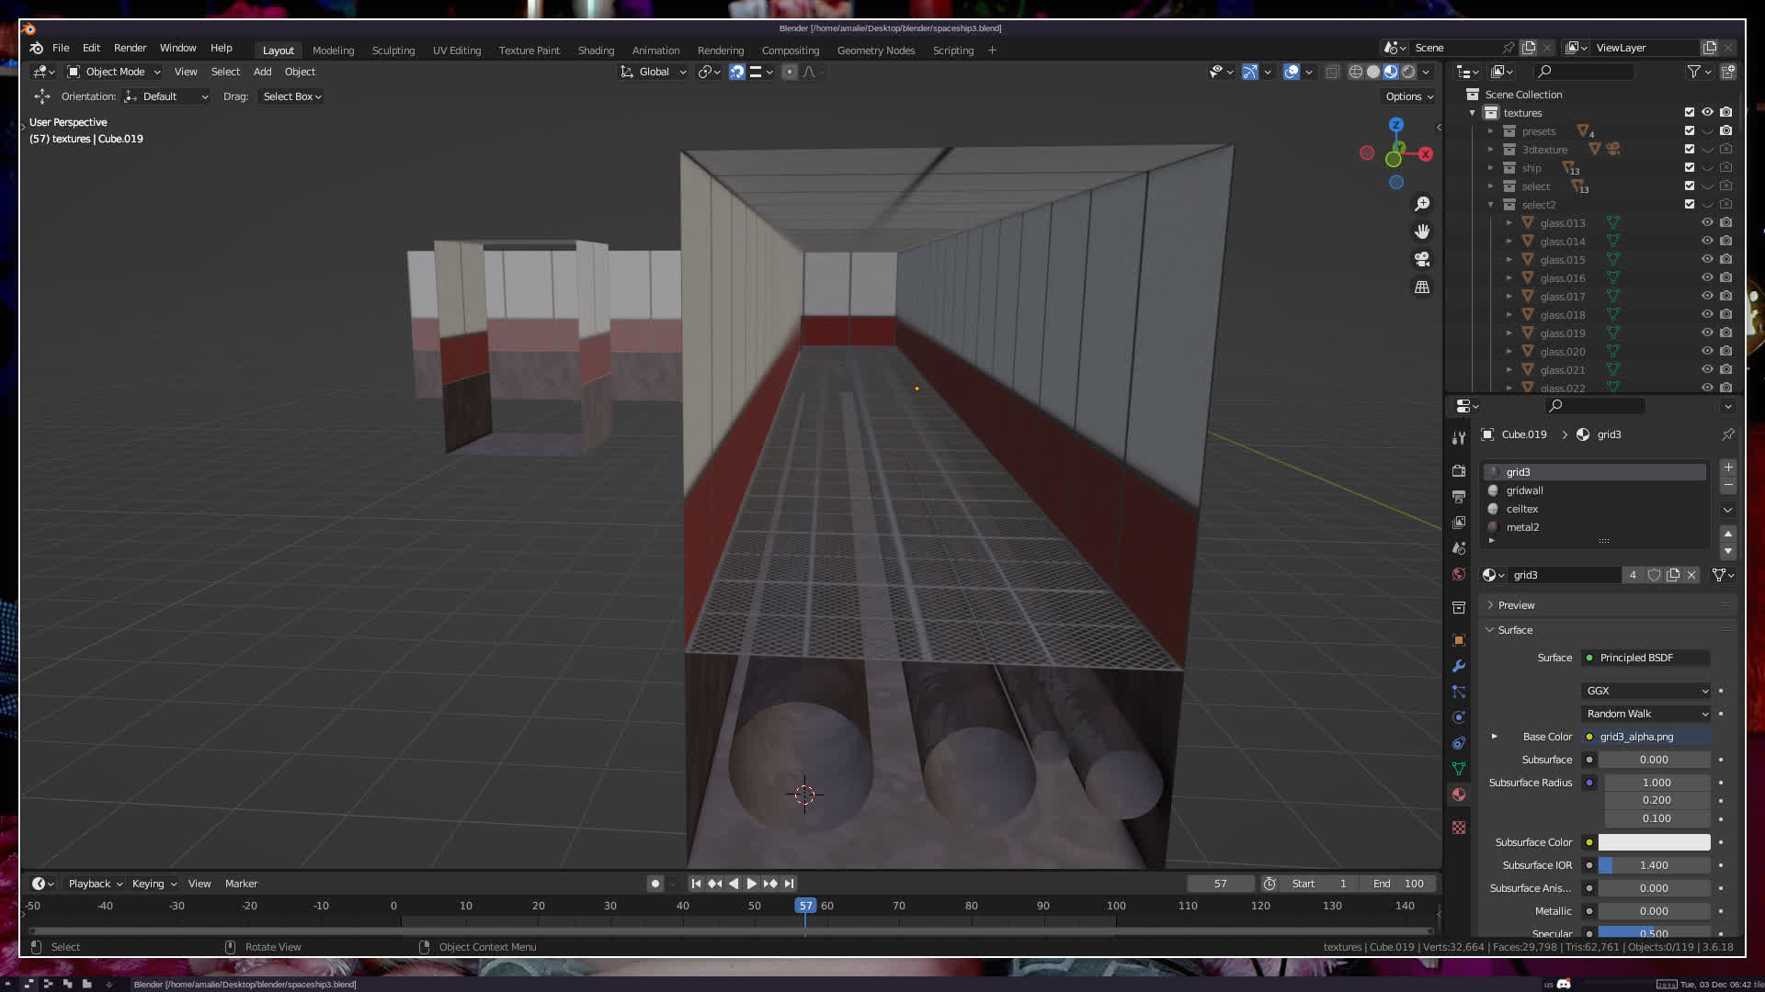Viewport: 1765px width, 992px height.
Task: Click the pan hand viewport icon
Action: click(x=1422, y=231)
